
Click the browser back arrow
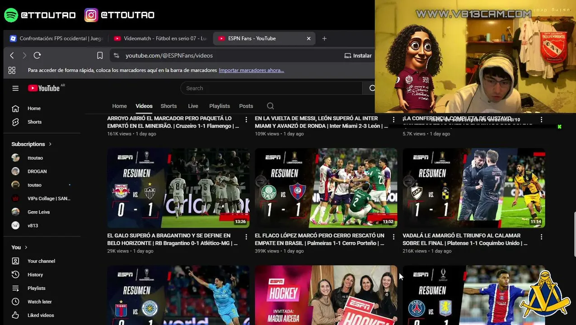[12, 56]
